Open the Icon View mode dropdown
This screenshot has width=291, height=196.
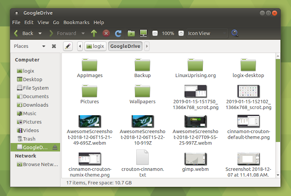point(207,33)
